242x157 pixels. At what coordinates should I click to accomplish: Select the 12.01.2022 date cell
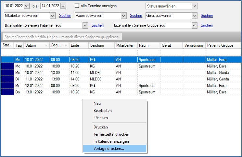point(37,86)
